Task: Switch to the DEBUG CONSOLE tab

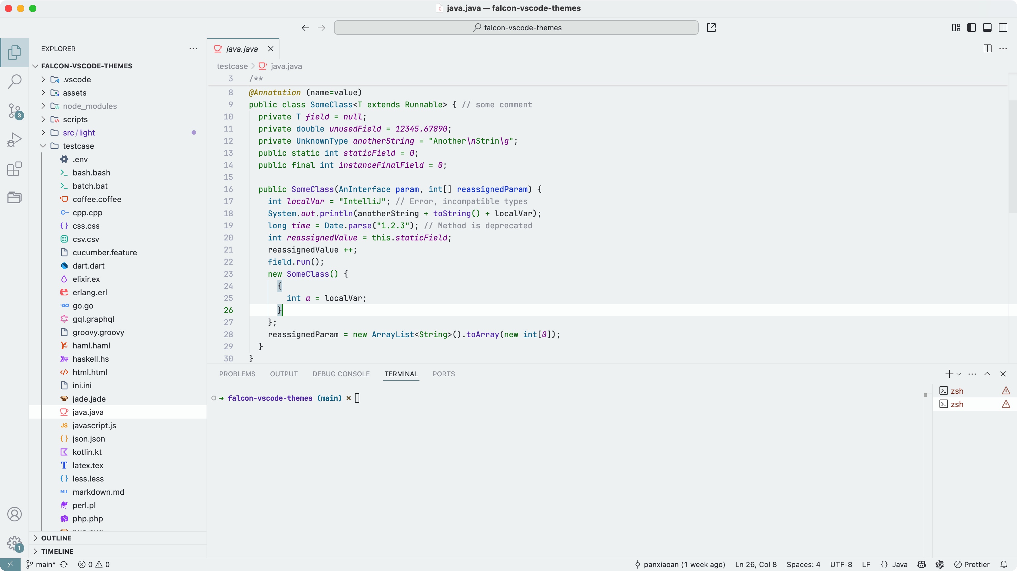Action: coord(341,374)
